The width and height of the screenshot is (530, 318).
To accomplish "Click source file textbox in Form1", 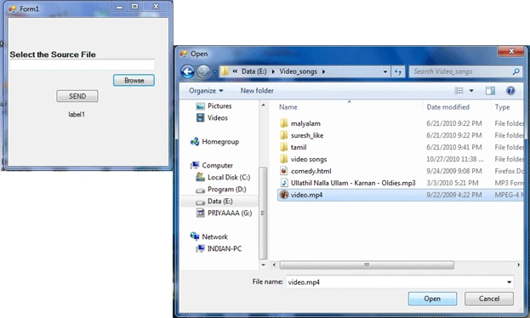I will 83,65.
